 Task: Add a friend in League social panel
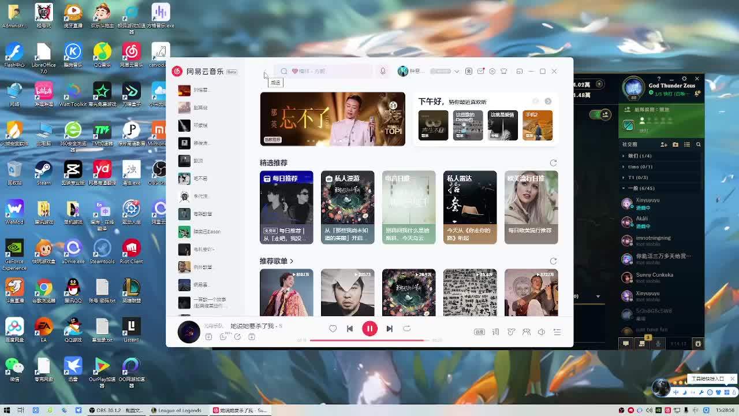pos(664,144)
